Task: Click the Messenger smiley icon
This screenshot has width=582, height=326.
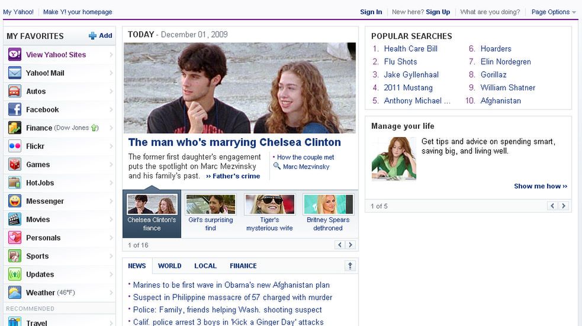Action: pyautogui.click(x=14, y=201)
